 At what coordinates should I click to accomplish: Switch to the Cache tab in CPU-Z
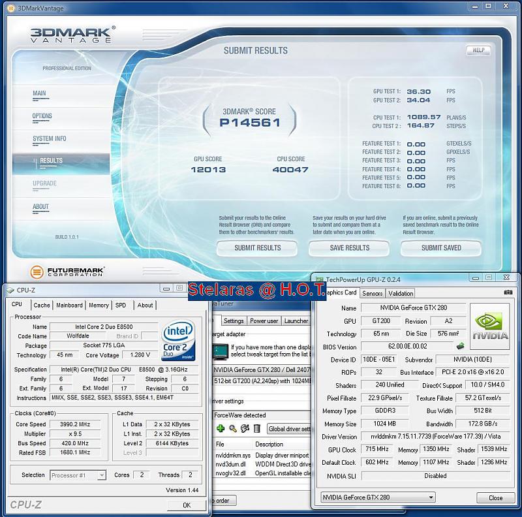(42, 305)
